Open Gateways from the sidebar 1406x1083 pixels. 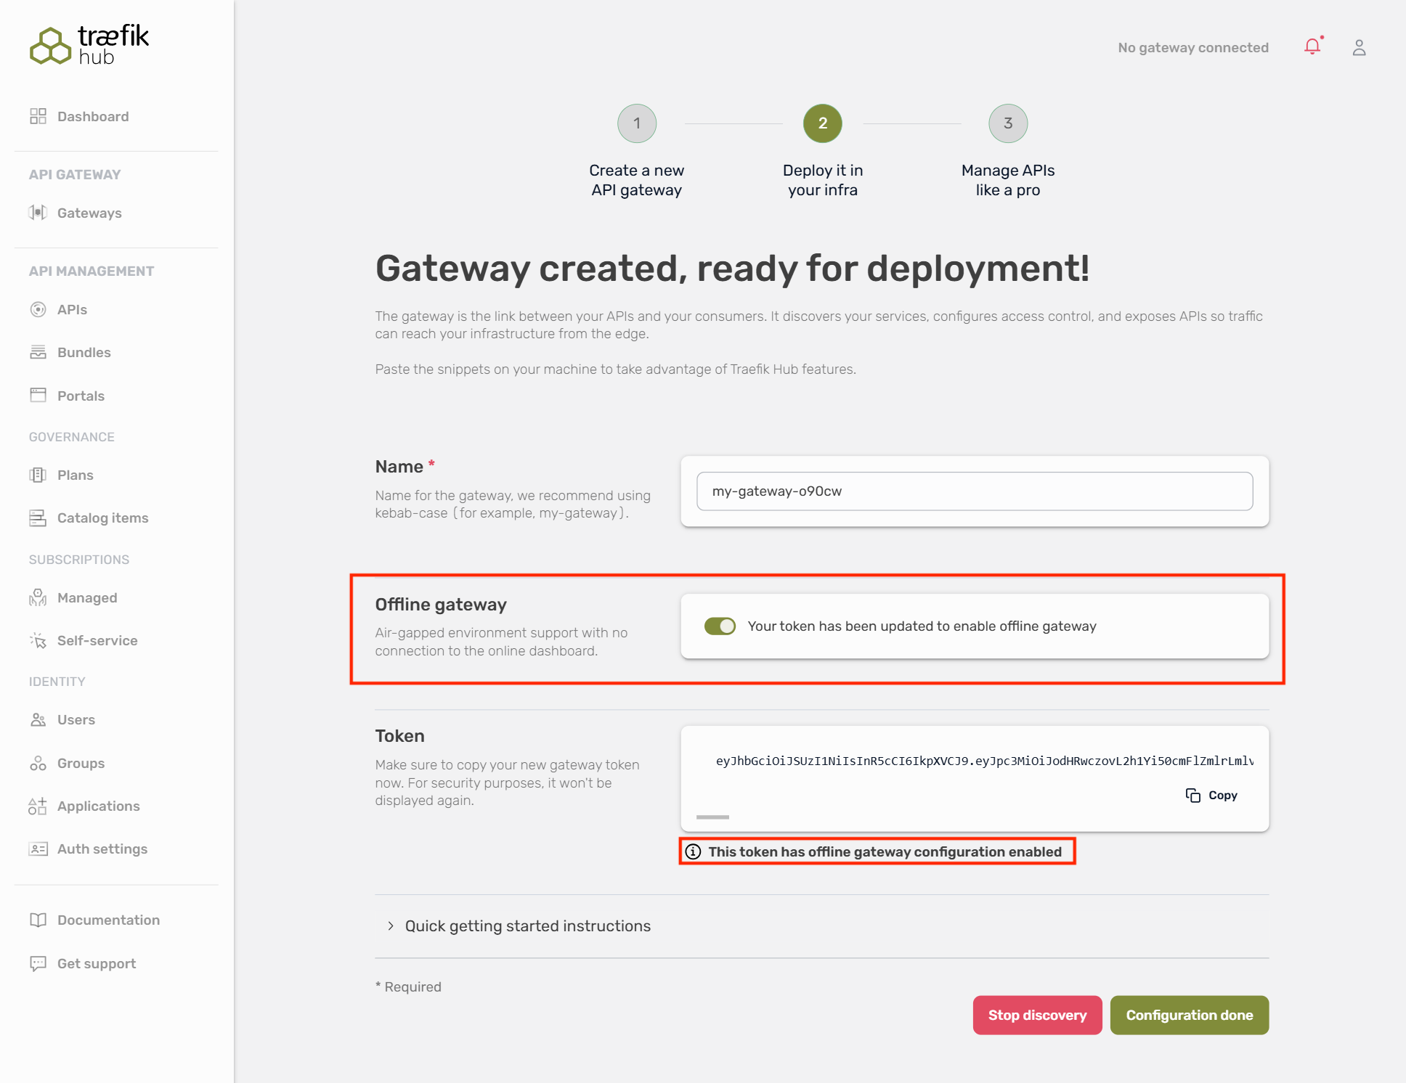89,213
